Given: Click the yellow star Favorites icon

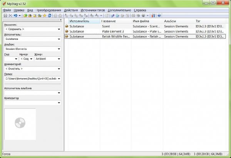Looking at the screenshot, I should [x=45, y=15].
